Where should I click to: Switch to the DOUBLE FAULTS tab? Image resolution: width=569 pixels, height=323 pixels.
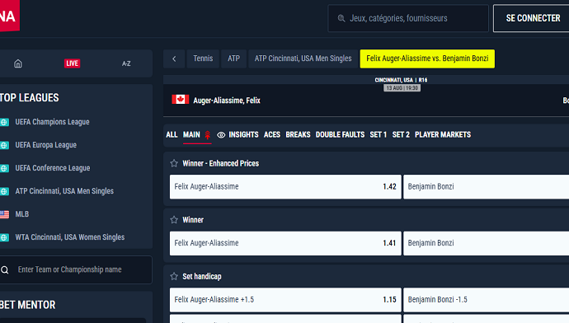[340, 135]
